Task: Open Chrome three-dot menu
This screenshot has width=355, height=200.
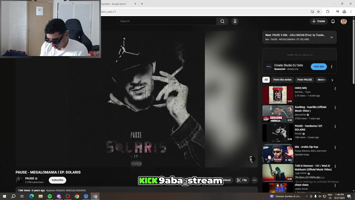Action: tap(351, 12)
